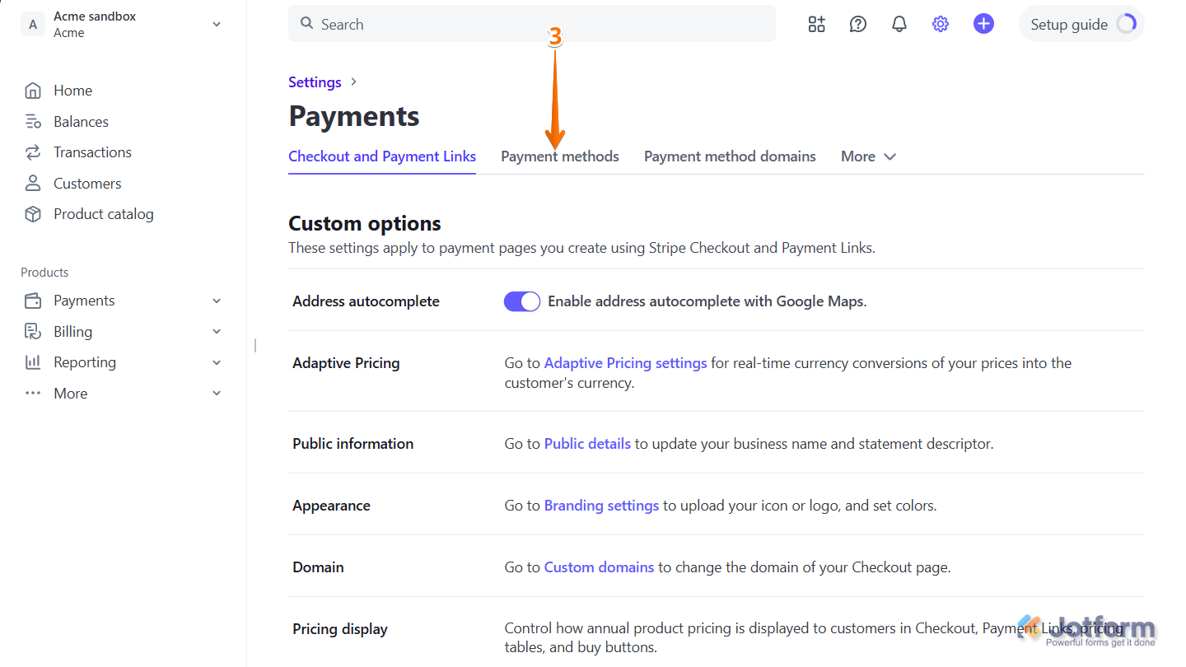Open settings using the gear icon
Screen dimensions: 1186x667
click(941, 24)
